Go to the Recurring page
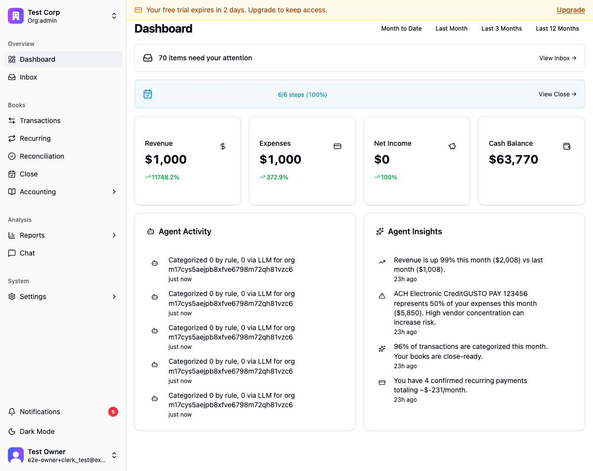The image size is (593, 471). (x=63, y=138)
